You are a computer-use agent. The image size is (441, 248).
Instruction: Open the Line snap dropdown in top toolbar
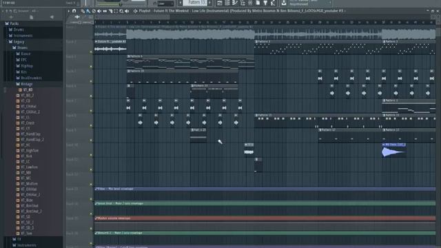coord(165,3)
